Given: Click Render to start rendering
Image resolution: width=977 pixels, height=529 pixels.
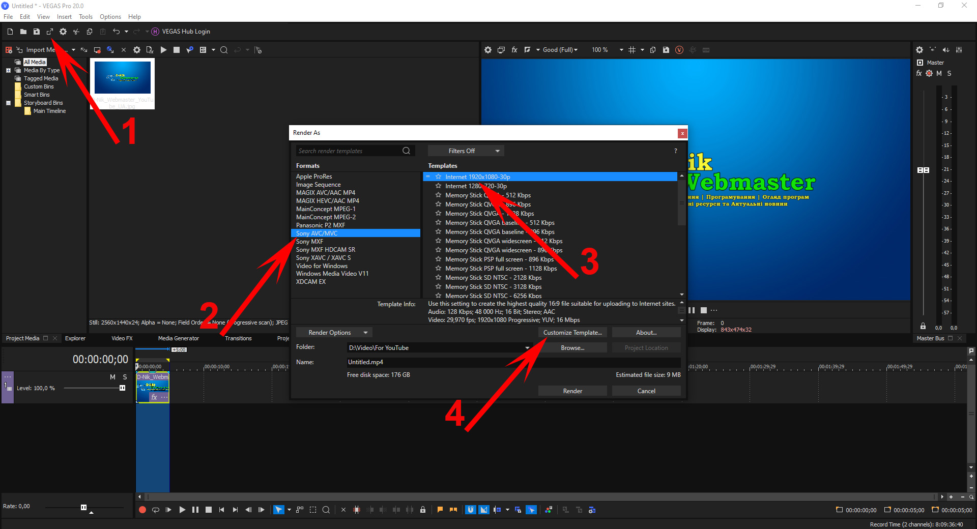Looking at the screenshot, I should [572, 391].
